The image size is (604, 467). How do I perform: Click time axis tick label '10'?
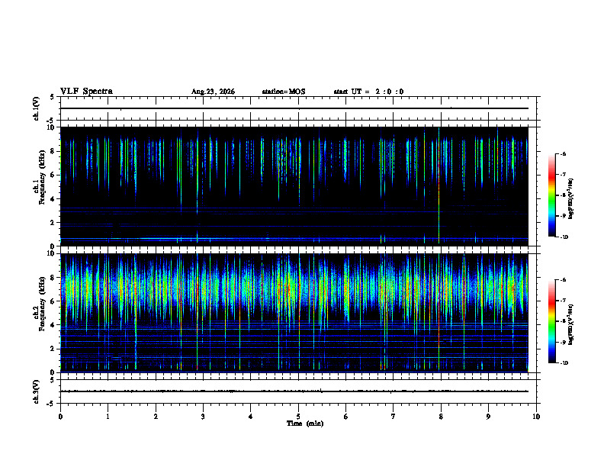point(536,417)
